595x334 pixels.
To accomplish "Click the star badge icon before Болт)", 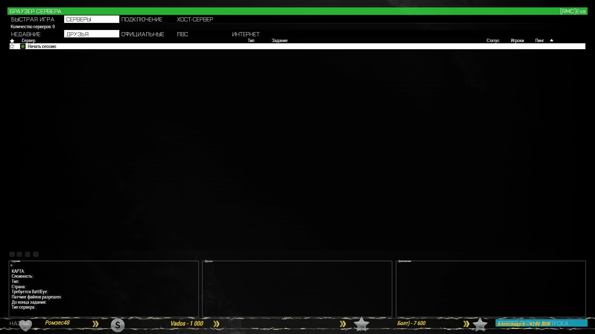I will pos(361,324).
